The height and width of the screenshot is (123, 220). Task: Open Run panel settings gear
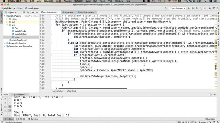coord(211,95)
